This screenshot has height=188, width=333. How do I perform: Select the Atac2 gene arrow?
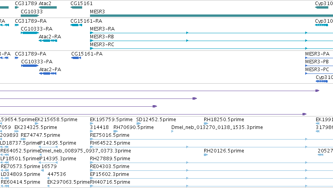click(x=48, y=8)
